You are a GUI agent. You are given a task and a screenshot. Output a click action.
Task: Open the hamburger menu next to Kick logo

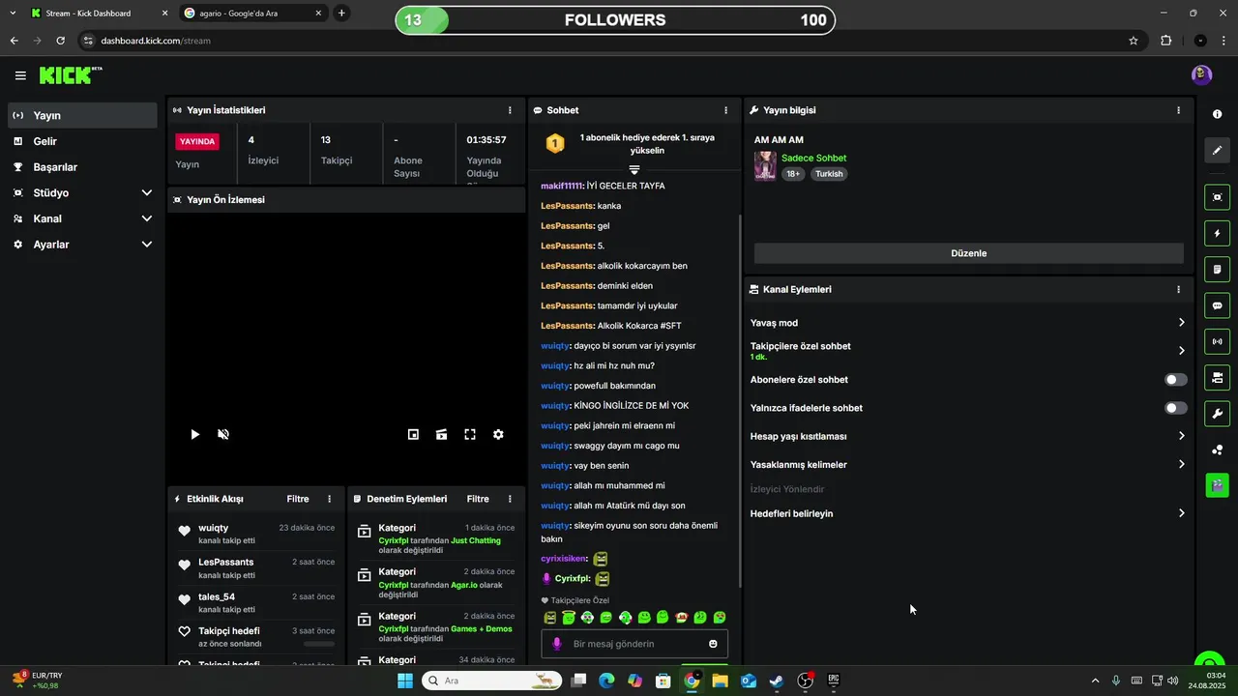tap(20, 75)
